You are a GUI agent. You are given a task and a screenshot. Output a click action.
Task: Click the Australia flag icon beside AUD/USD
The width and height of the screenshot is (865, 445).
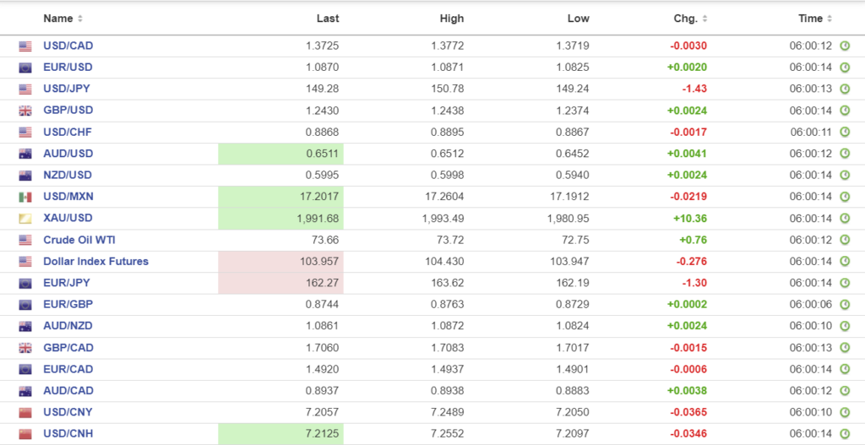click(x=25, y=154)
